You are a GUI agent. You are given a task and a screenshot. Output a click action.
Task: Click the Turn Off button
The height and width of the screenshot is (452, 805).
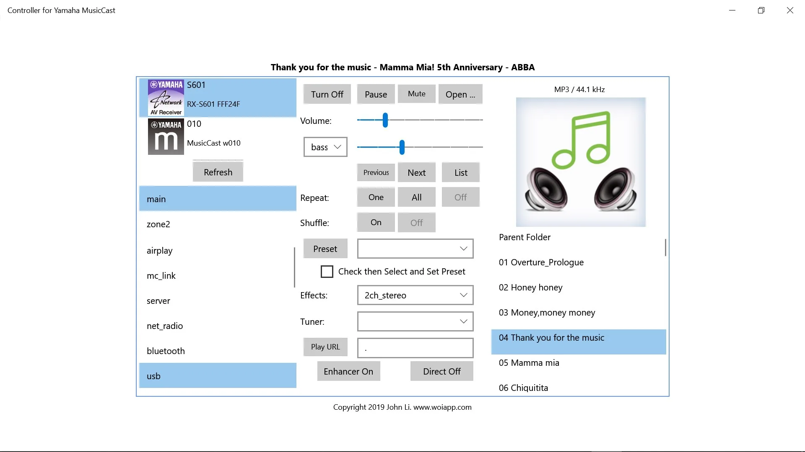click(x=327, y=94)
